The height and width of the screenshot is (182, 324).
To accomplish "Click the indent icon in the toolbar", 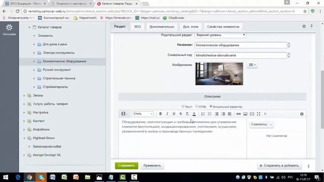I will point(223,114).
